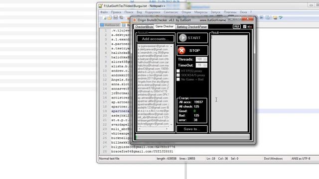Click the Origin Brute&Checker title bar icon

[x=135, y=20]
